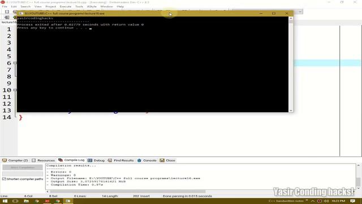
Task: Collapse the code fold at line 10
Action: point(15,90)
